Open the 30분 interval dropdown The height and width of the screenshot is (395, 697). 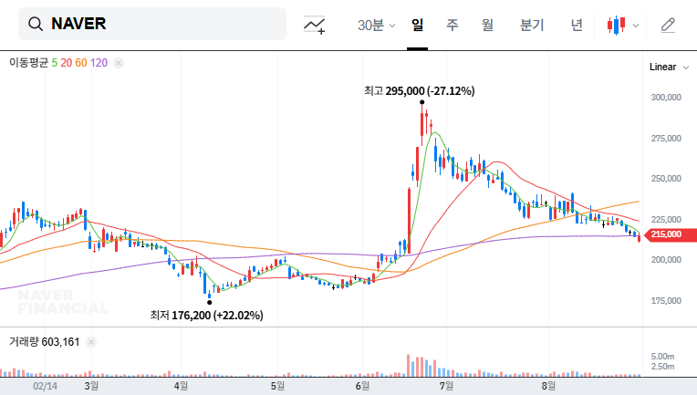(x=376, y=25)
